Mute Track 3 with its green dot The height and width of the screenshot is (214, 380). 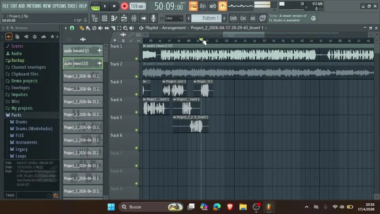click(x=136, y=95)
